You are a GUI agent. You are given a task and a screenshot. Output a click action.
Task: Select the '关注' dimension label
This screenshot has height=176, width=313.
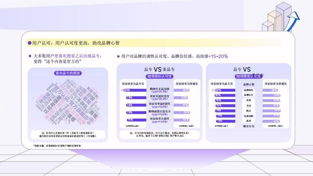tap(249, 106)
